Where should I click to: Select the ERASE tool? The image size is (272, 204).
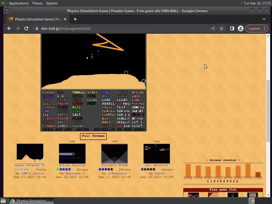pos(122,96)
